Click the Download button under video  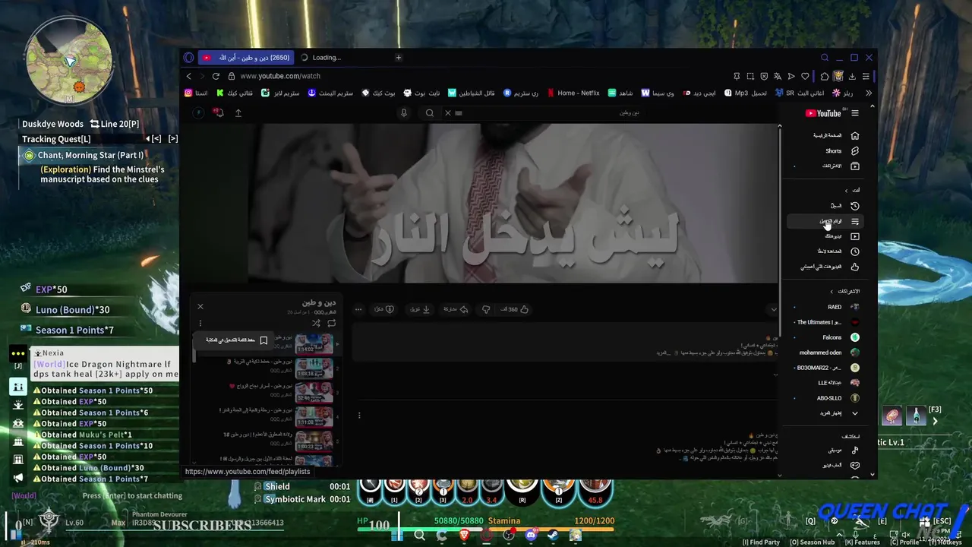(420, 309)
